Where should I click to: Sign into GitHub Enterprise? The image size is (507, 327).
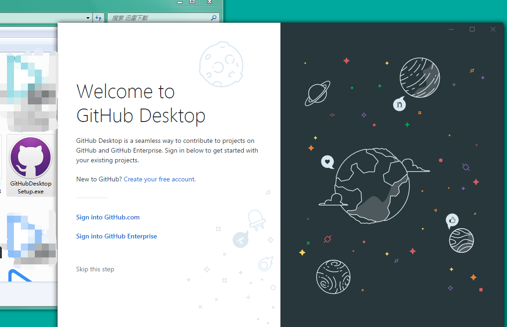click(x=117, y=236)
